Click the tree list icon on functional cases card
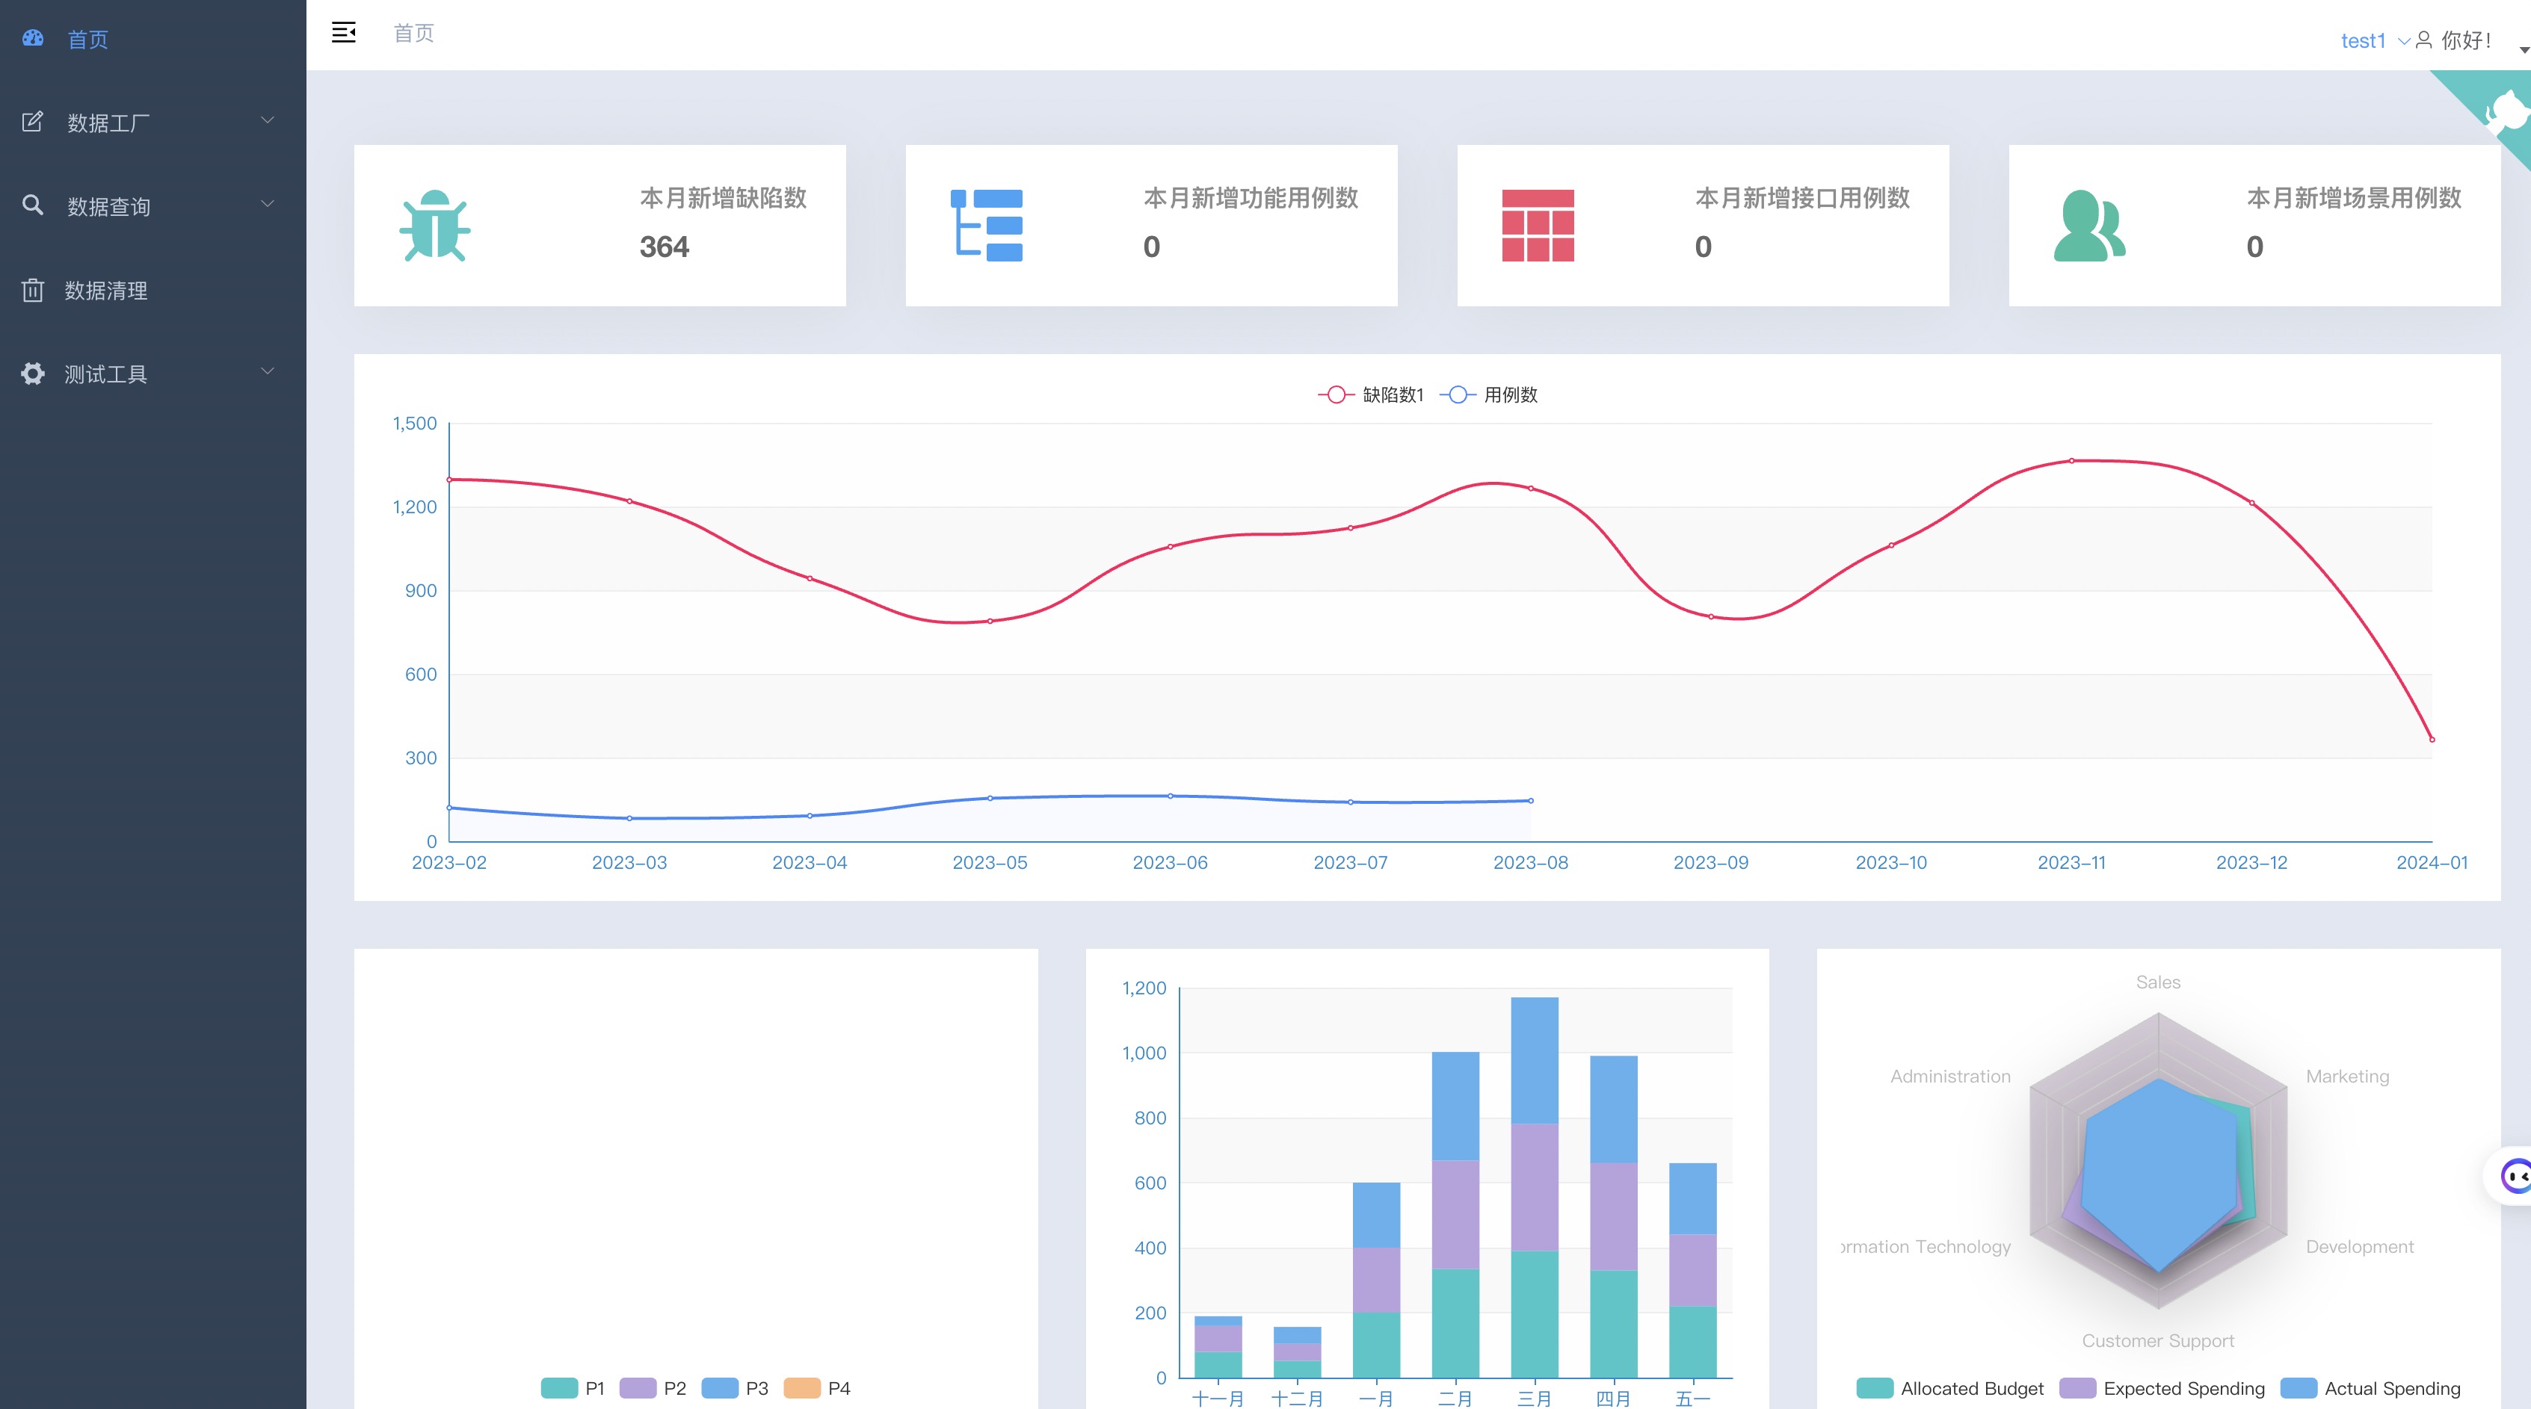 987,226
